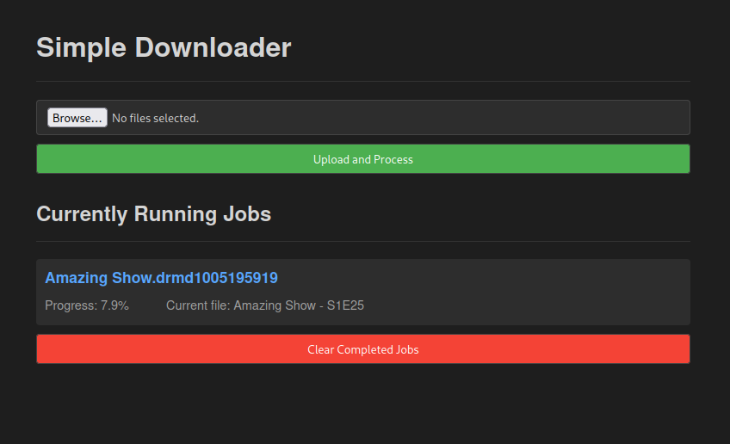730x444 pixels.
Task: Click the divider under Currently Running Jobs
Action: [363, 241]
